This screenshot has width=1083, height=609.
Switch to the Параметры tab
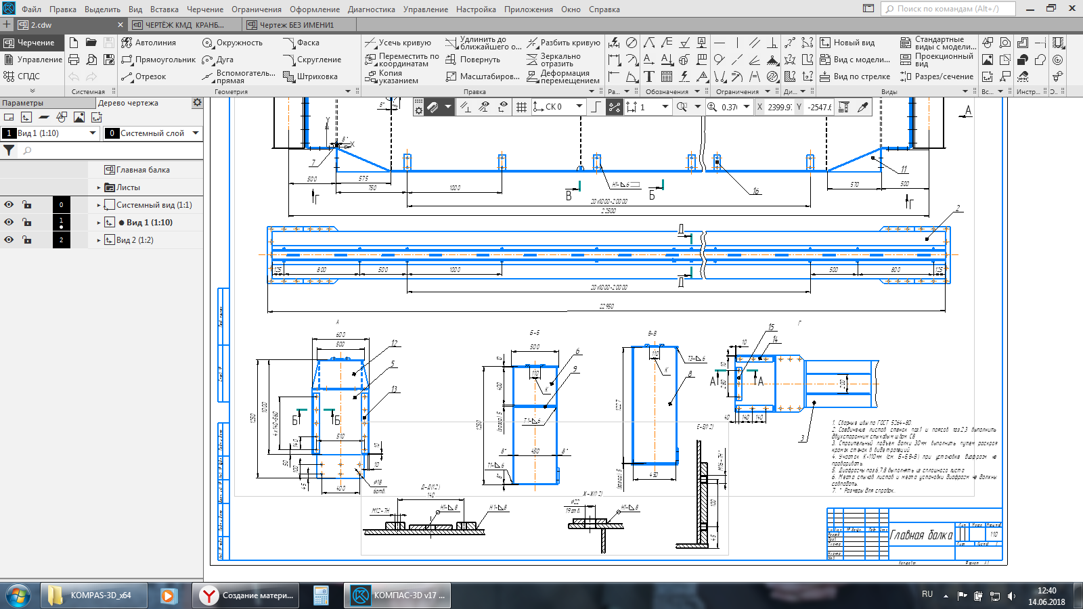click(23, 103)
